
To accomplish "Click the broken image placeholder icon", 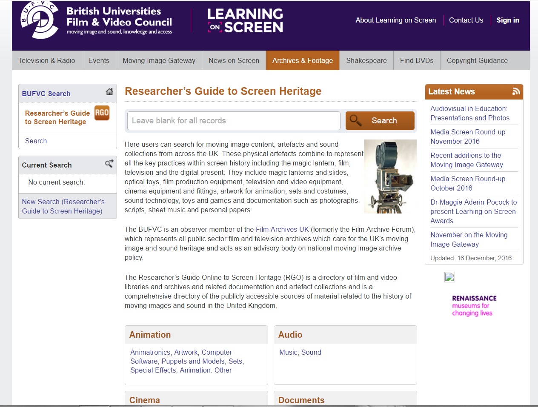I will pyautogui.click(x=449, y=277).
